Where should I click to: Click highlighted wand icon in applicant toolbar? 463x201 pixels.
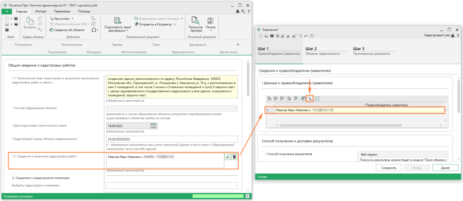(x=310, y=98)
